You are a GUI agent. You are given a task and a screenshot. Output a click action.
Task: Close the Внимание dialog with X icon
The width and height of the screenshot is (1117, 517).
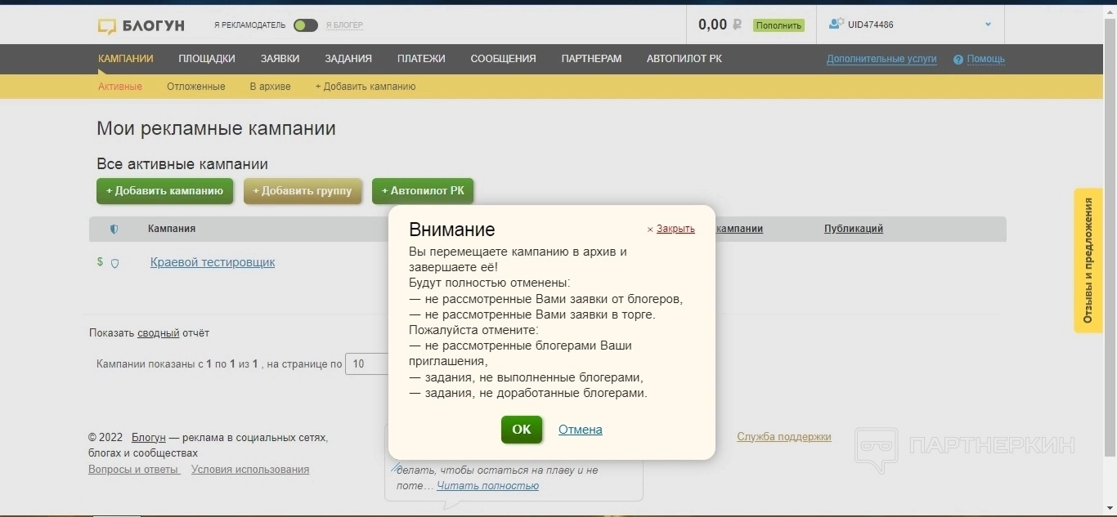click(x=650, y=230)
